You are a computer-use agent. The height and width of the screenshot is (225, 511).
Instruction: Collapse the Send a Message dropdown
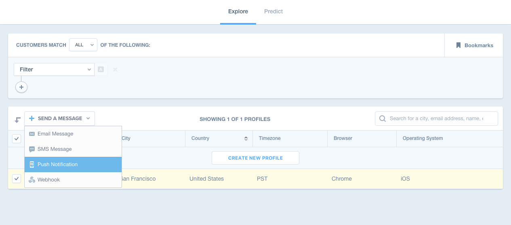(60, 119)
